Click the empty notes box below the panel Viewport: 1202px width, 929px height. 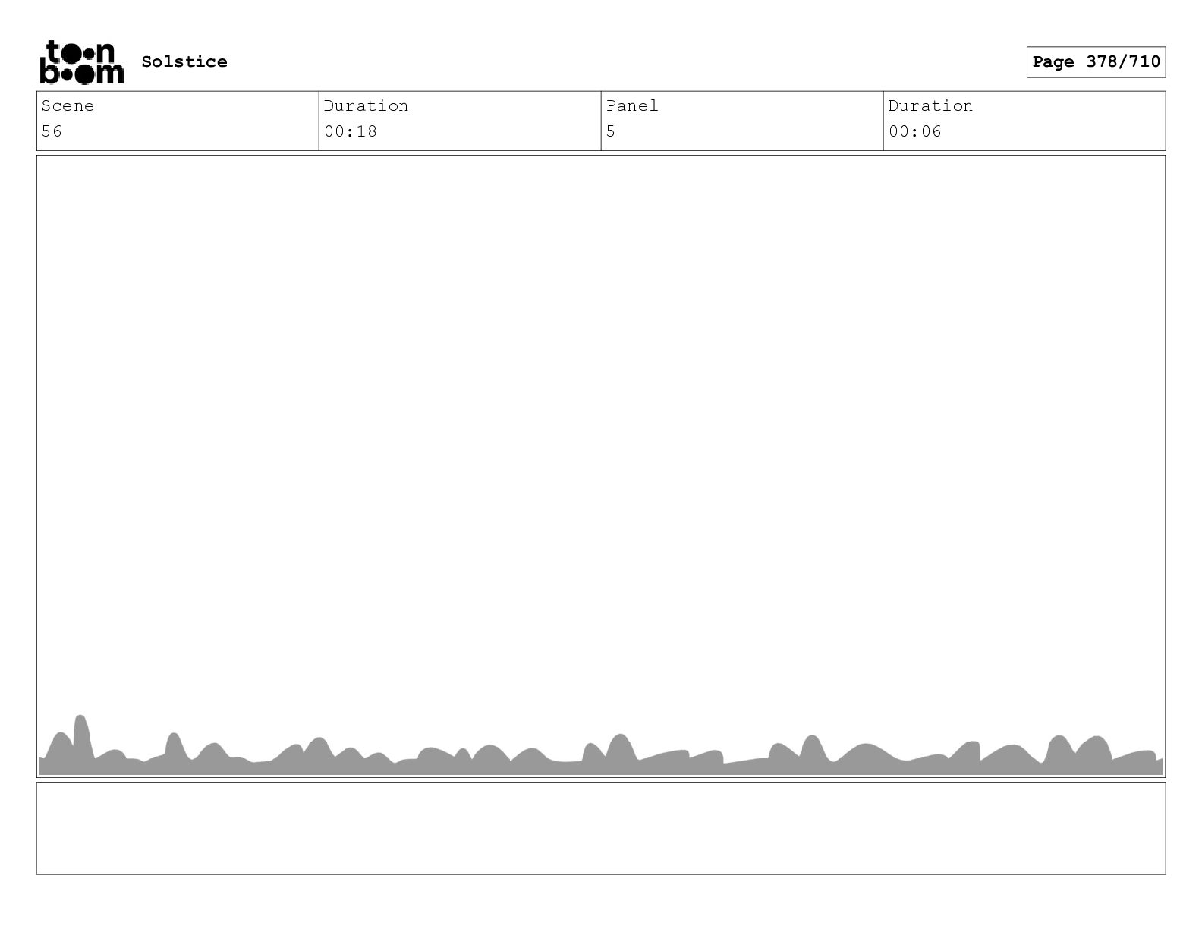pos(601,828)
